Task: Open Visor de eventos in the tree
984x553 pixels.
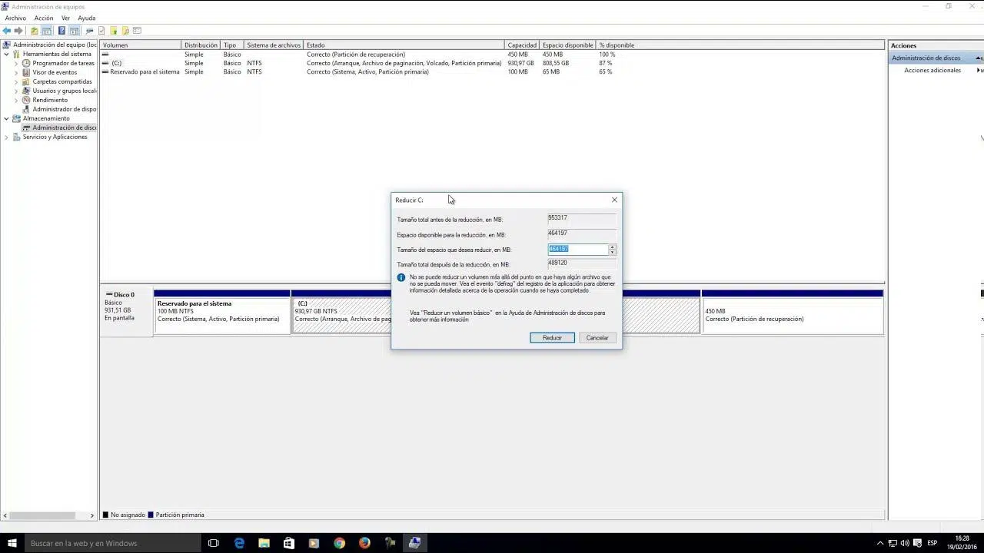Action: (x=54, y=72)
